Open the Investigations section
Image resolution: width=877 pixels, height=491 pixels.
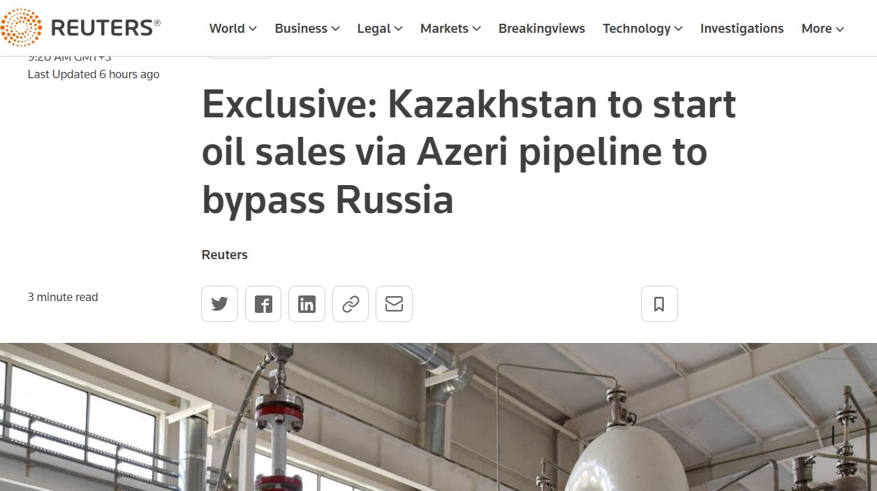742,29
